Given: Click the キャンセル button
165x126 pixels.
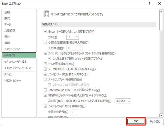Looking at the screenshot, I should click(155, 121).
